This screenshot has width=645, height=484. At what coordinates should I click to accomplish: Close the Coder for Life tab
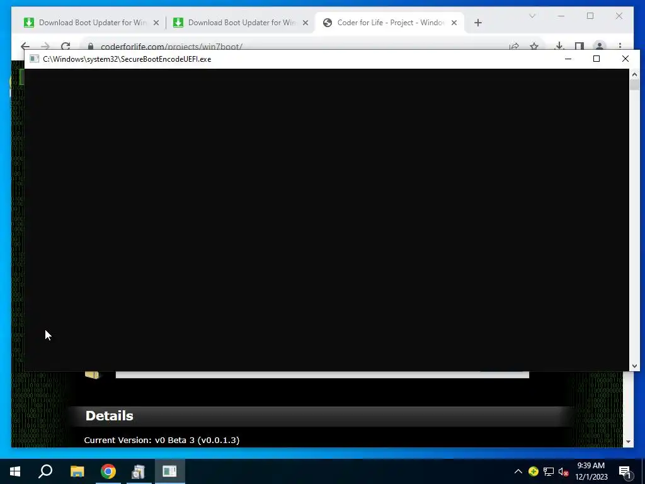pyautogui.click(x=454, y=23)
